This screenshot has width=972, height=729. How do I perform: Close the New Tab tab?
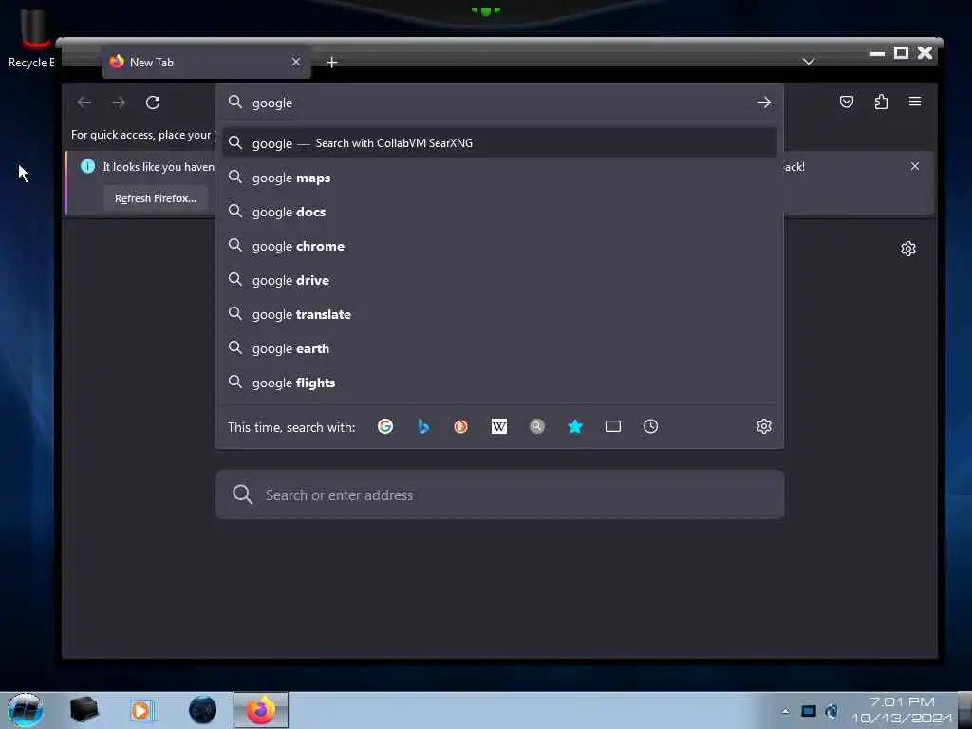coord(296,62)
